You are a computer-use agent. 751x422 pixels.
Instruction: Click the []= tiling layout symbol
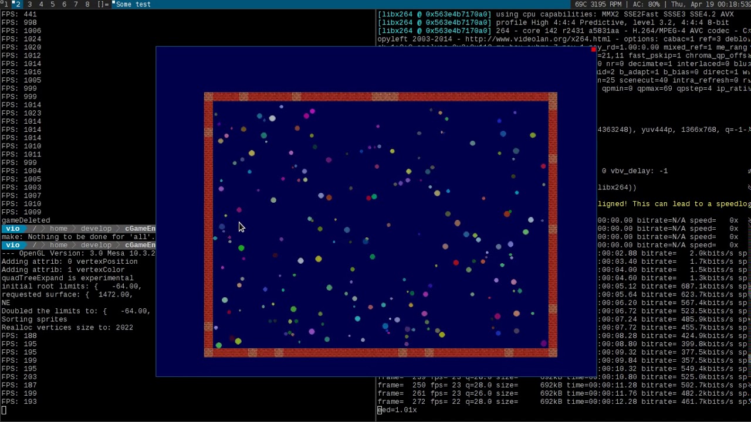click(103, 4)
